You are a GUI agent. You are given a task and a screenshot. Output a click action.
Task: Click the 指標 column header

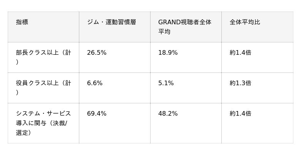tap(44, 27)
